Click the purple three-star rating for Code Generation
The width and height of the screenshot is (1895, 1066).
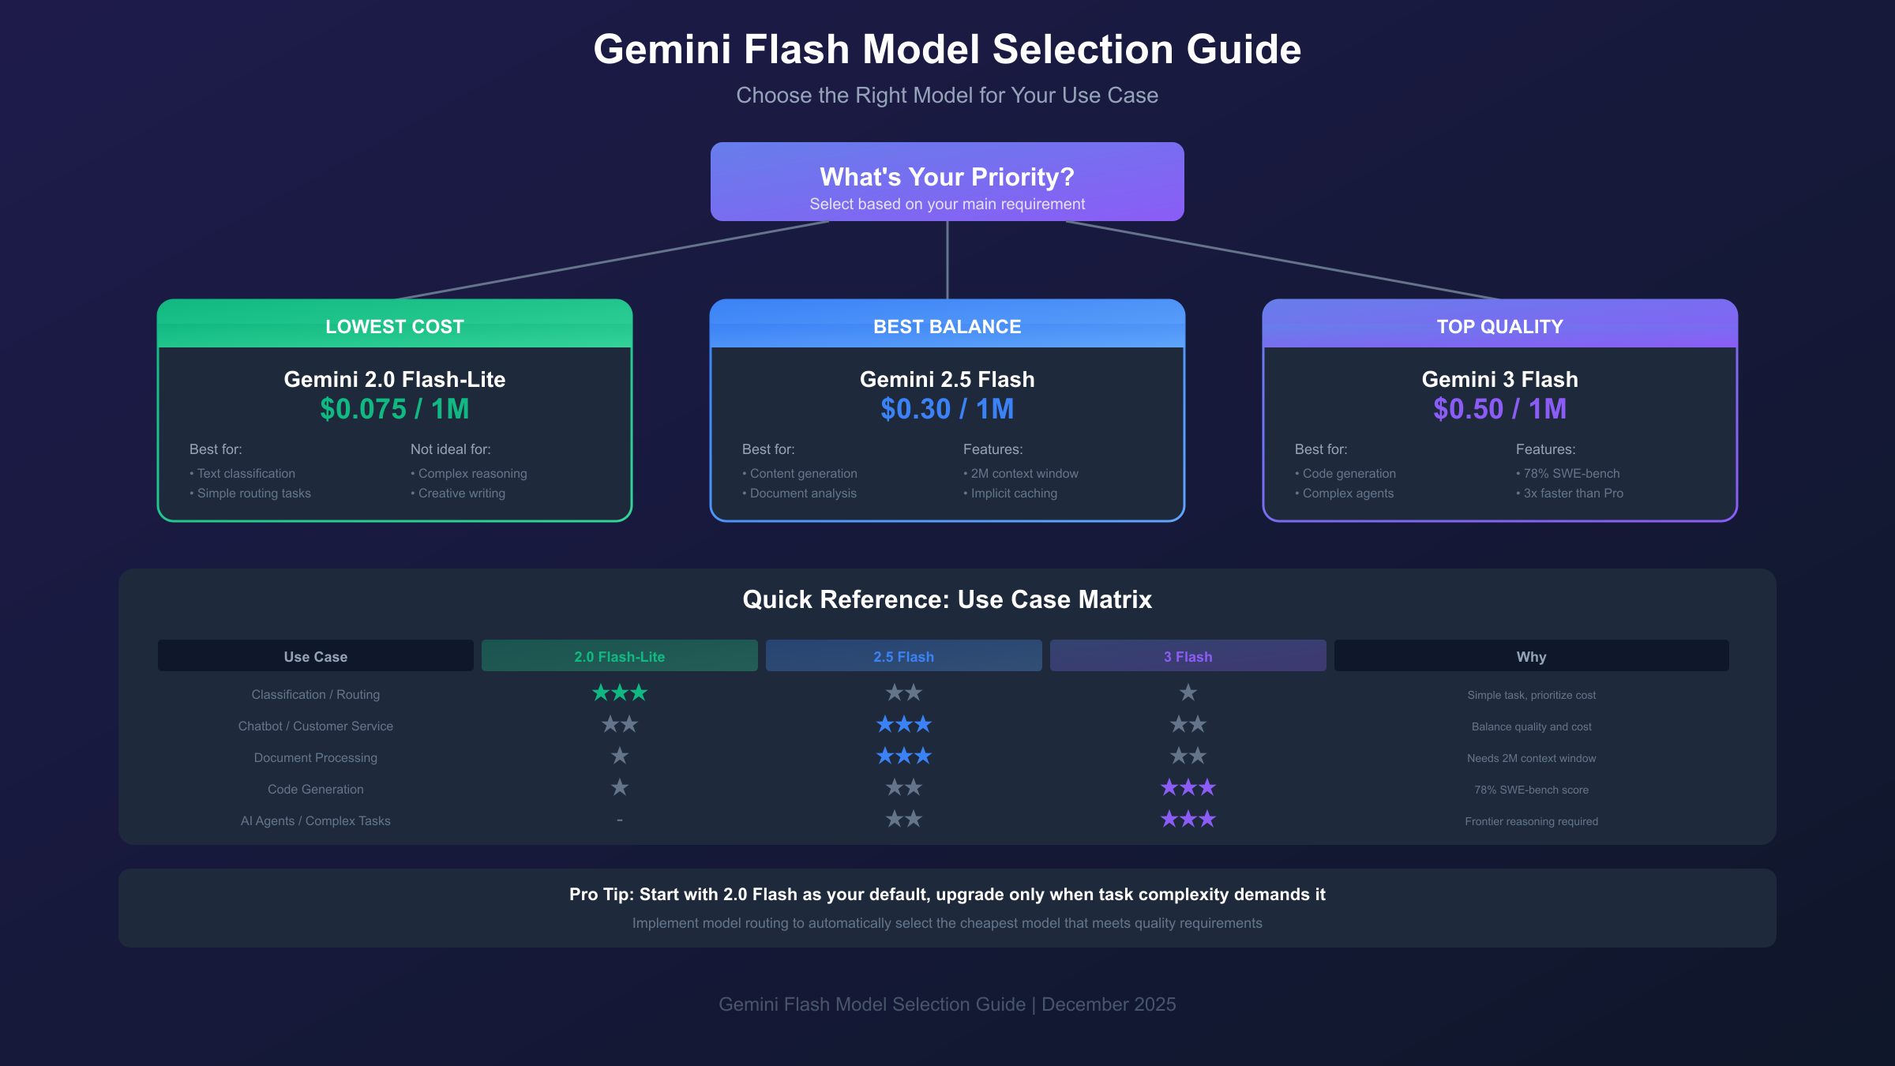(1188, 788)
